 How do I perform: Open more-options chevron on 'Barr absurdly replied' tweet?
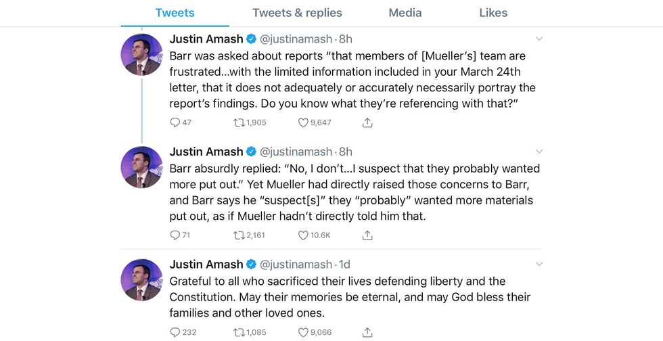(539, 152)
